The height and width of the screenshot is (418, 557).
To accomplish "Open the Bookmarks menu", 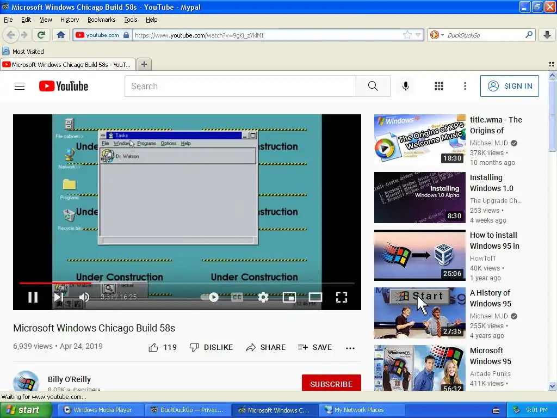I will tap(101, 20).
